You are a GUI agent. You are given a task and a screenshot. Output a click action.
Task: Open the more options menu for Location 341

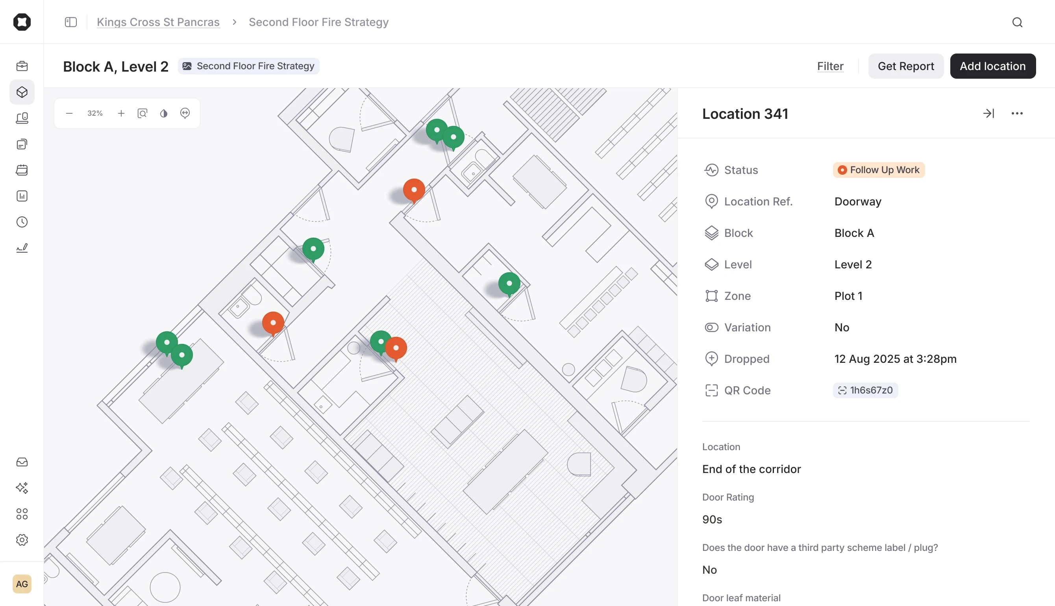tap(1017, 113)
